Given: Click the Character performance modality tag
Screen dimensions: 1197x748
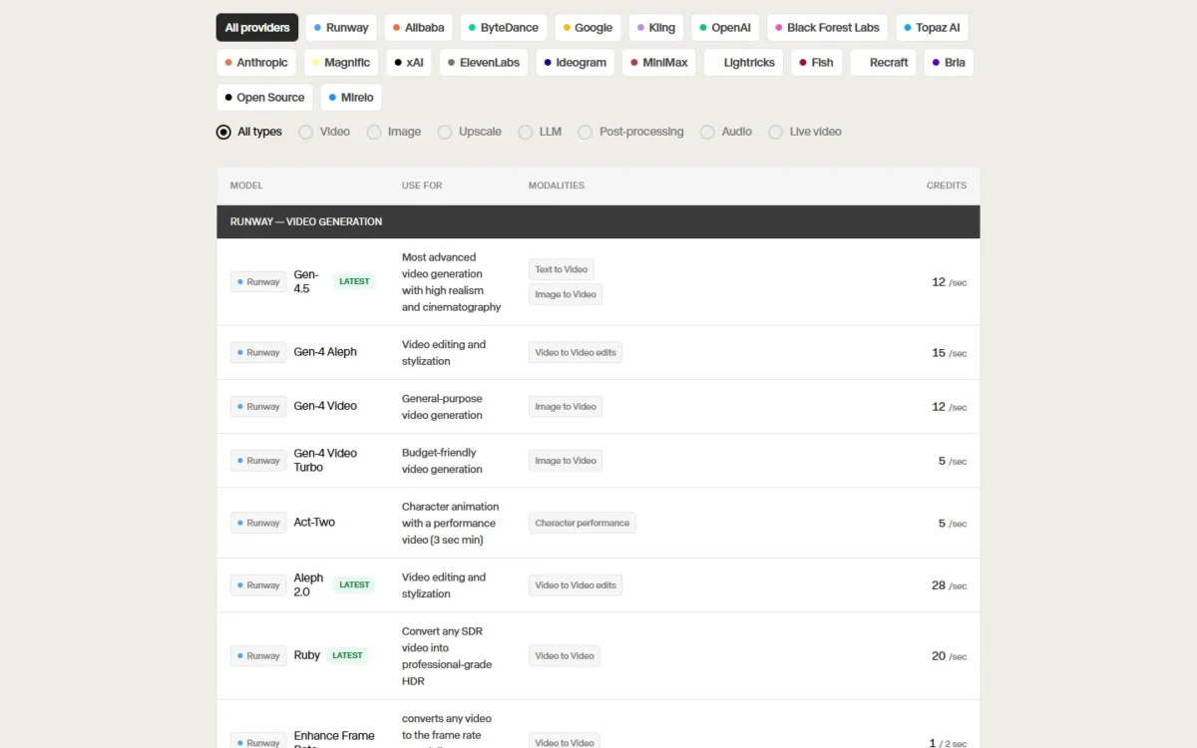Looking at the screenshot, I should 583,523.
